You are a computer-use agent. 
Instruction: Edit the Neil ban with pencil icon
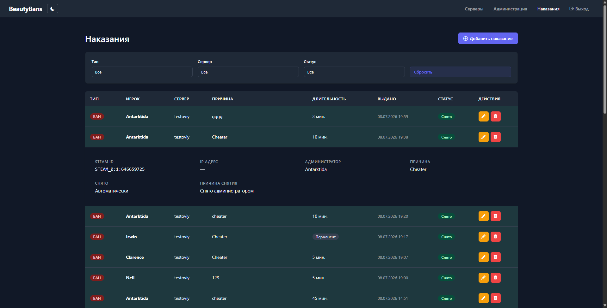483,278
